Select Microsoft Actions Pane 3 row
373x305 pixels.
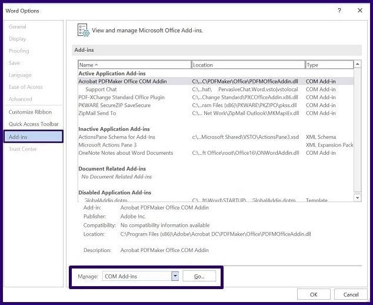[216, 145]
